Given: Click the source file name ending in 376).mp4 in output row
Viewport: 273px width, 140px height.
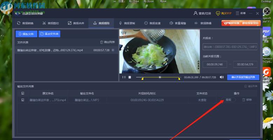Looking at the screenshot, I should click(x=48, y=100).
